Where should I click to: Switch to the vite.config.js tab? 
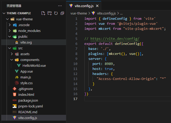tap(84, 6)
